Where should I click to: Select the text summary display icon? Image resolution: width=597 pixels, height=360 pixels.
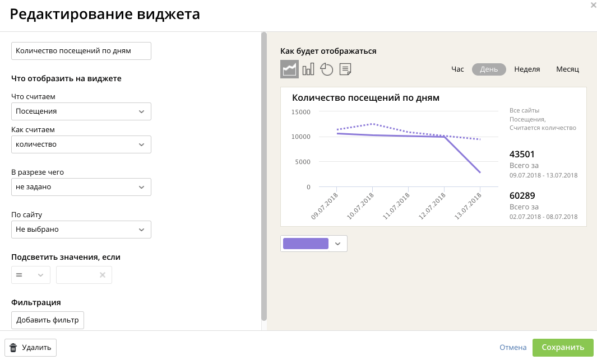345,69
